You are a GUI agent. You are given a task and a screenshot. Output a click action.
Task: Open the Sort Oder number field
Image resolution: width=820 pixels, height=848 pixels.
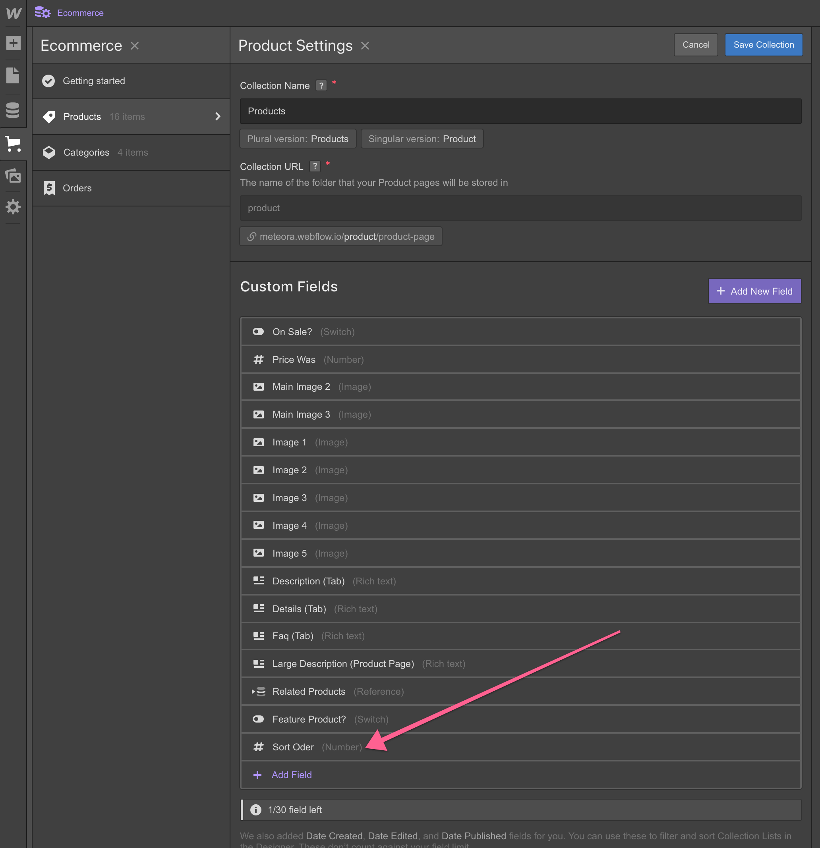tap(293, 747)
